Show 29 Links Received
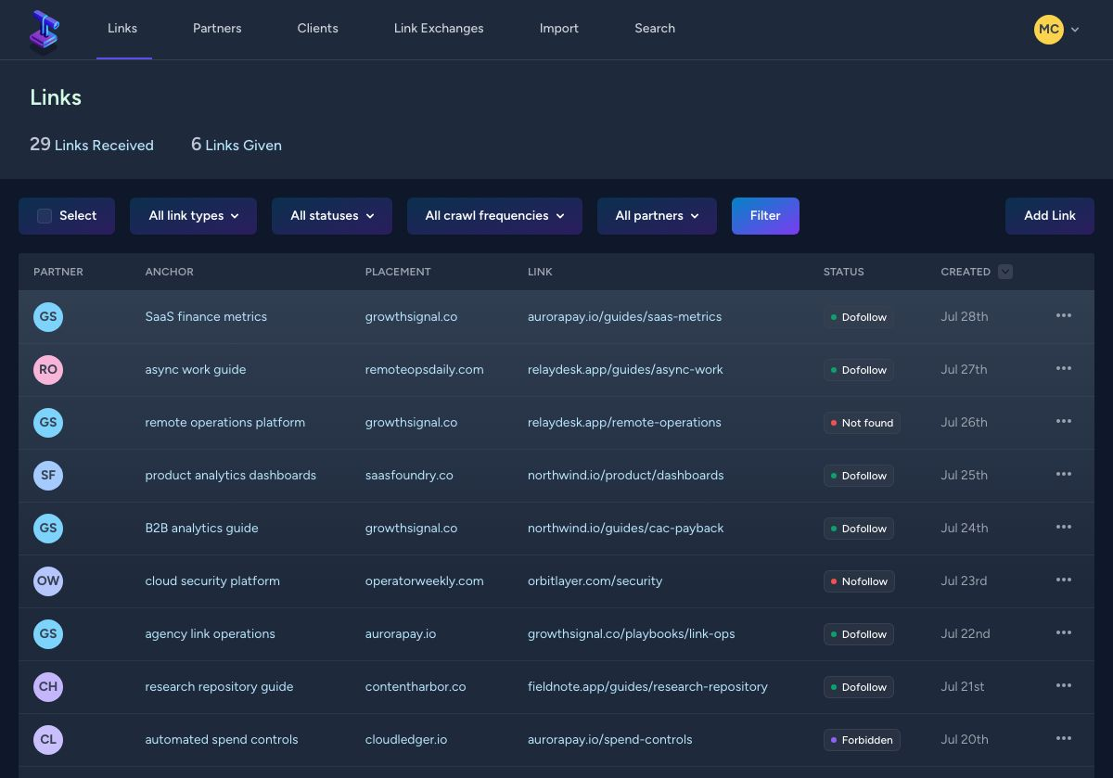 92,145
